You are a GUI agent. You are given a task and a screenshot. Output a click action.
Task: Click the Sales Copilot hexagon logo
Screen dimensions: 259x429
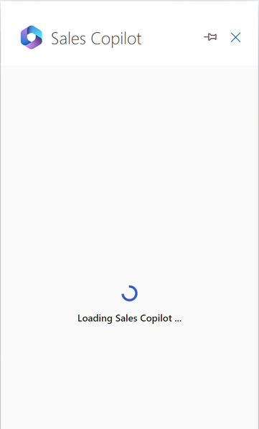coord(32,37)
